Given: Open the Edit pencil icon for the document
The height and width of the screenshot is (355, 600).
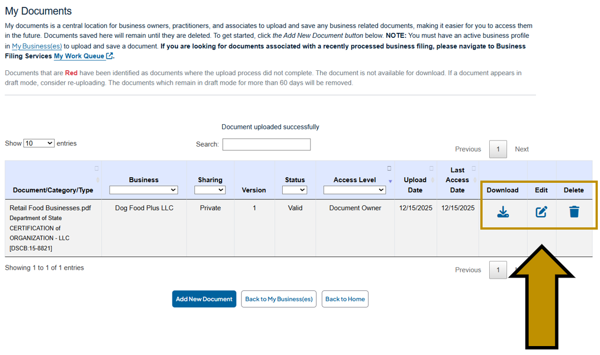Looking at the screenshot, I should coord(541,212).
